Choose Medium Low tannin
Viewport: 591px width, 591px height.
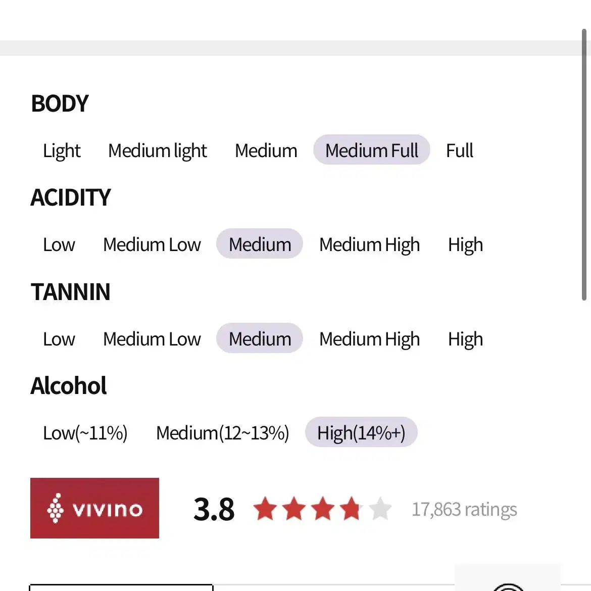tap(152, 339)
